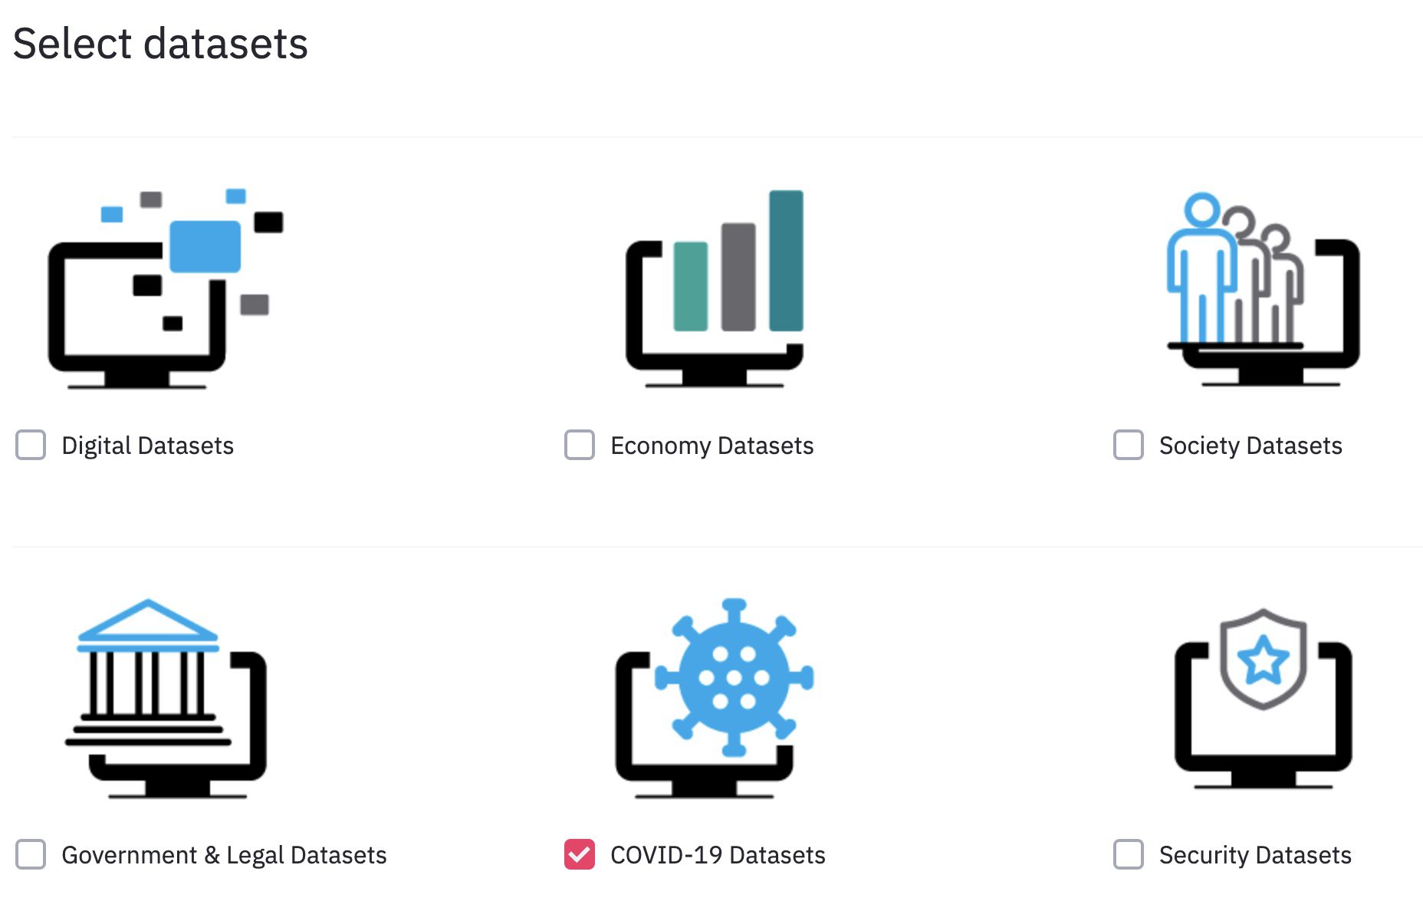Check the Digital Datasets checkbox
Screen dimensions: 1423x911
pos(31,445)
